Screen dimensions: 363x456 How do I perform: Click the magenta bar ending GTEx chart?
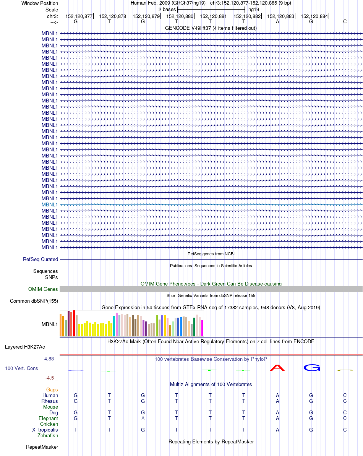202,328
